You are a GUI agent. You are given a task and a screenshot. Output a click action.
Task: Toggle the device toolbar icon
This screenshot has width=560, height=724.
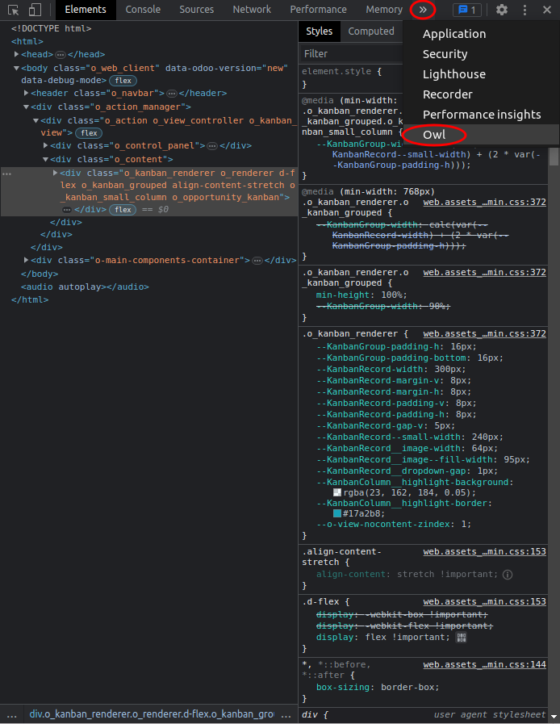pos(35,10)
